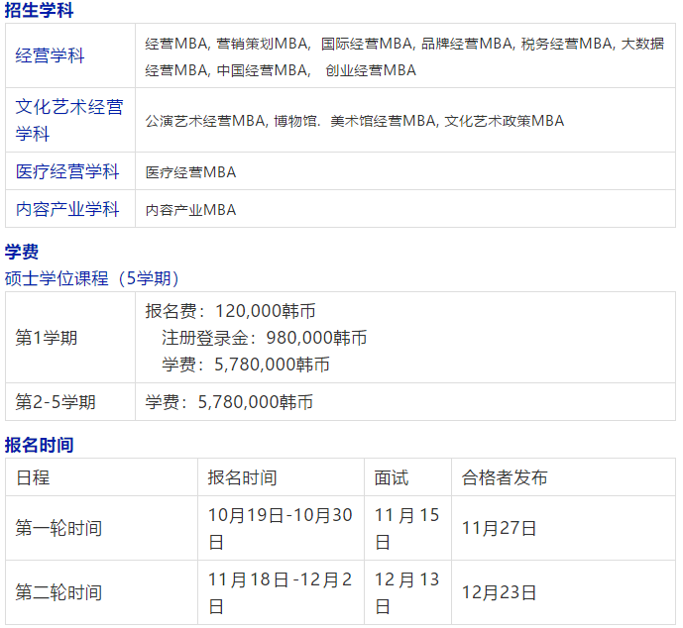This screenshot has height=628, width=683.
Task: Select the 合格者发布 column header
Action: tap(505, 477)
